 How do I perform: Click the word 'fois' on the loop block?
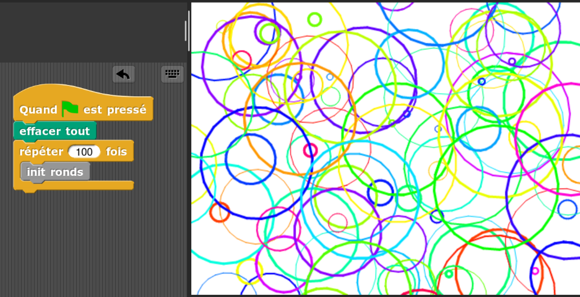pyautogui.click(x=116, y=152)
